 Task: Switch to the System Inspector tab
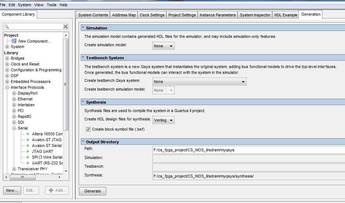point(255,15)
